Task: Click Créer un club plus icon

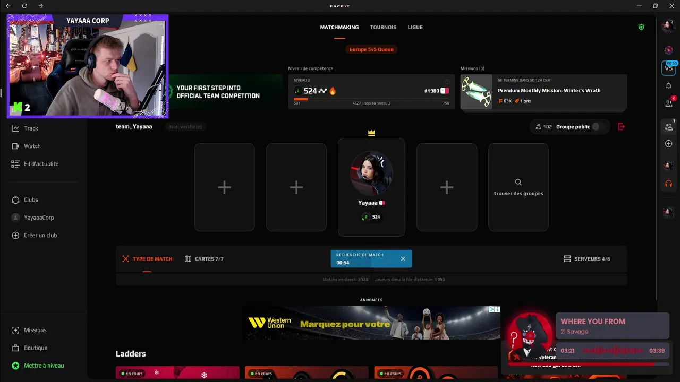Action: [15, 236]
